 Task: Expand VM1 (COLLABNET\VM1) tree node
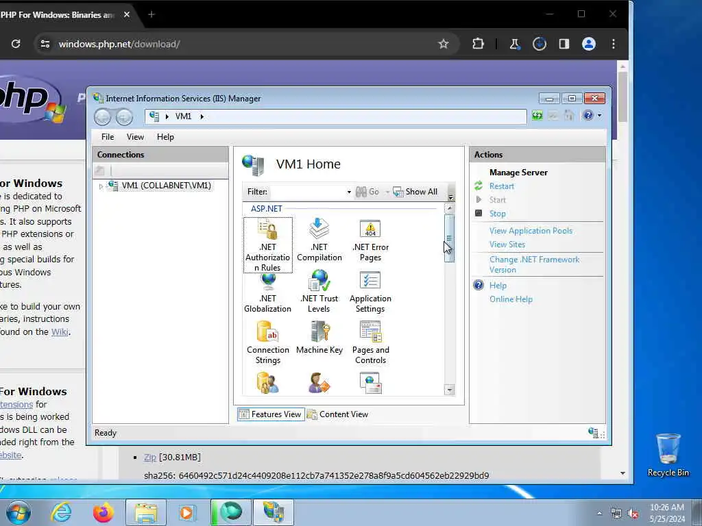pos(101,186)
